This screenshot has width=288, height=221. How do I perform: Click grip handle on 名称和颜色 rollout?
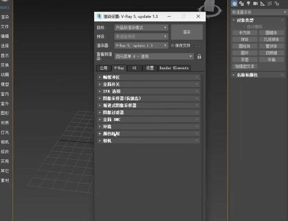(282, 75)
